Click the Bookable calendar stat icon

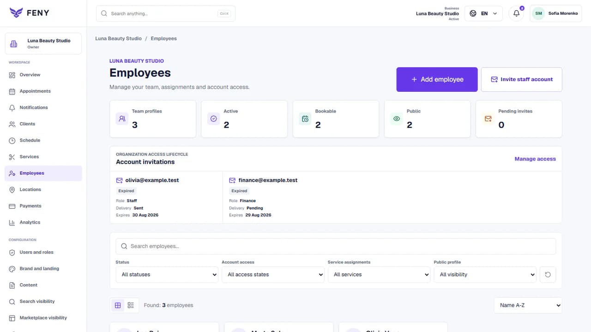(305, 119)
